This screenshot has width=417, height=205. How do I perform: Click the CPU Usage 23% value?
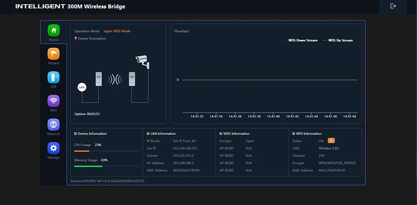(98, 145)
